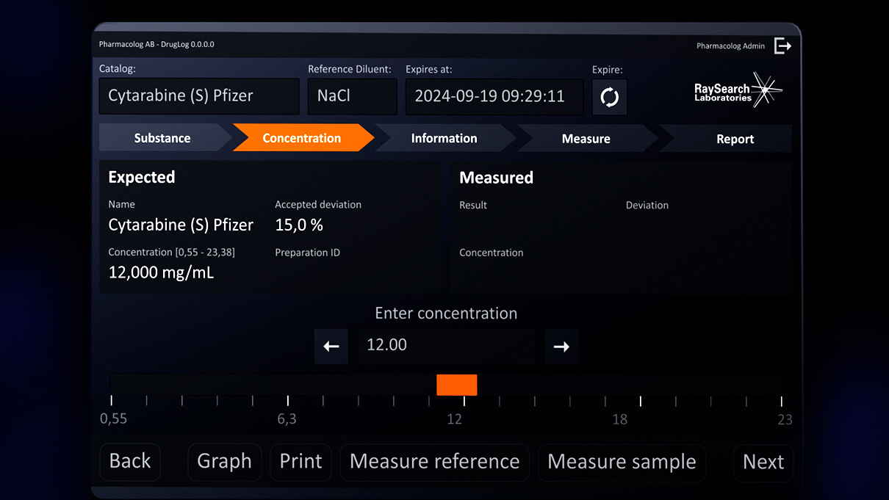This screenshot has width=889, height=500.
Task: Open the Report step tab
Action: [x=735, y=139]
